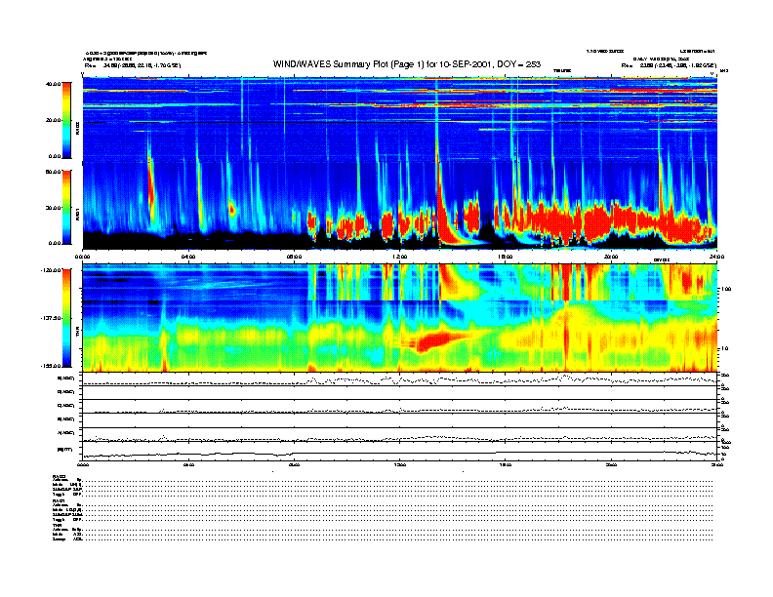Click the 20:00 tick under the RAD1 spectrogram
This screenshot has height=597, width=773.
pyautogui.click(x=611, y=257)
